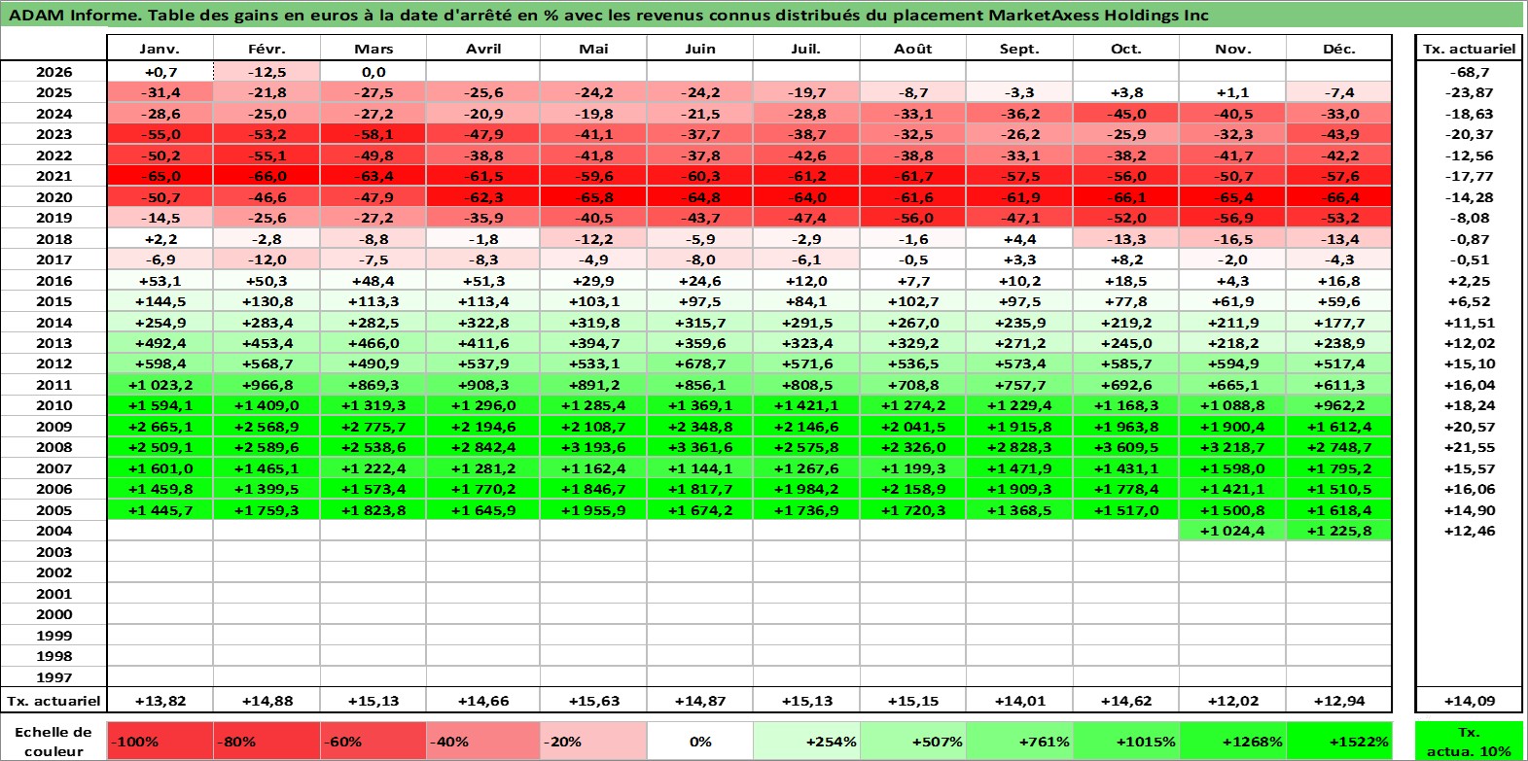Click the Déc. column header

(1339, 49)
